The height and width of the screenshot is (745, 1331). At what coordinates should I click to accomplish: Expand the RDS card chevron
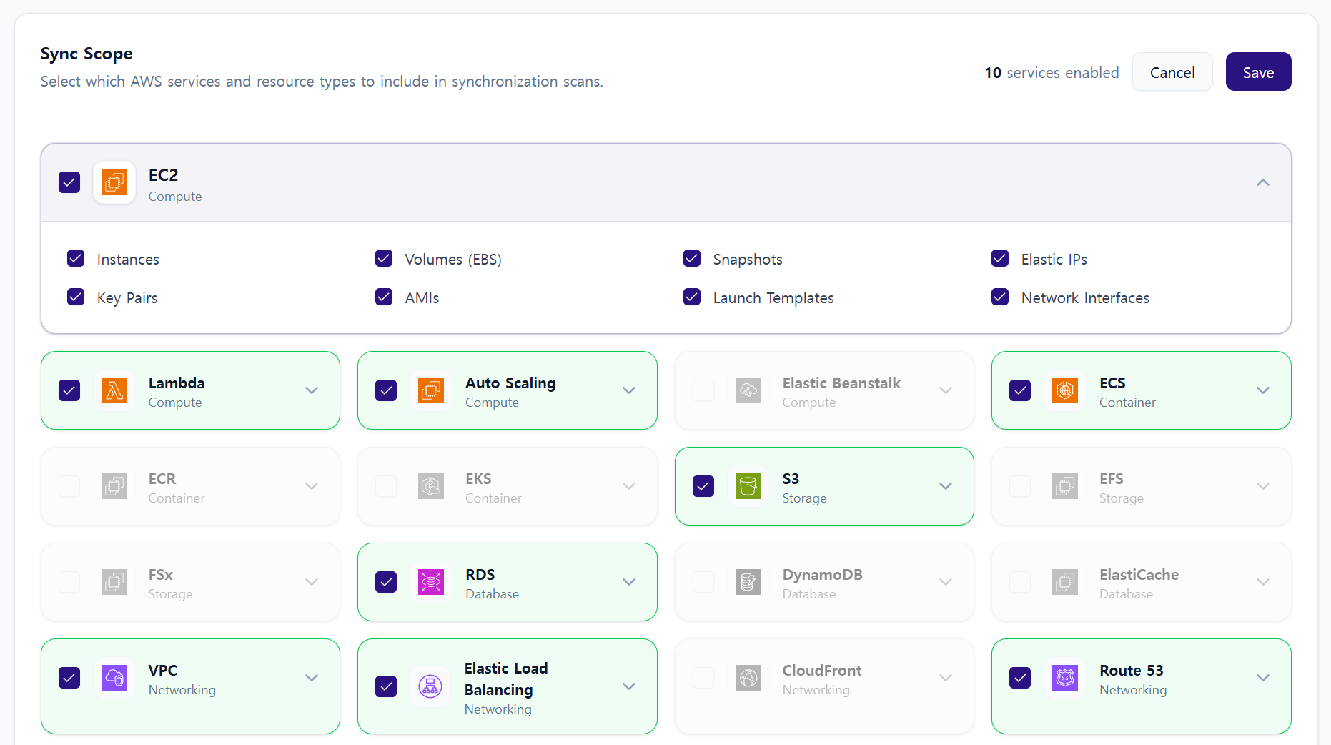pyautogui.click(x=629, y=582)
